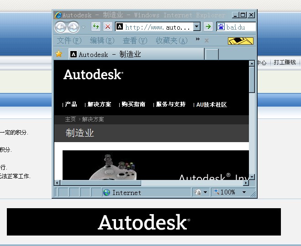This screenshot has width=301, height=246.
Task: Click the Internet zone globe icon
Action: point(106,192)
